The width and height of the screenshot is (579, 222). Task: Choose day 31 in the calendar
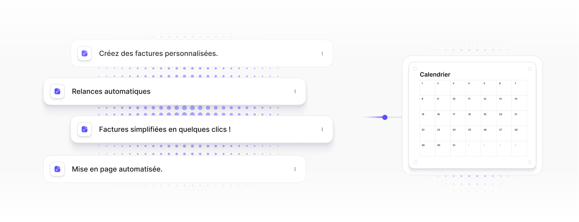click(458, 149)
